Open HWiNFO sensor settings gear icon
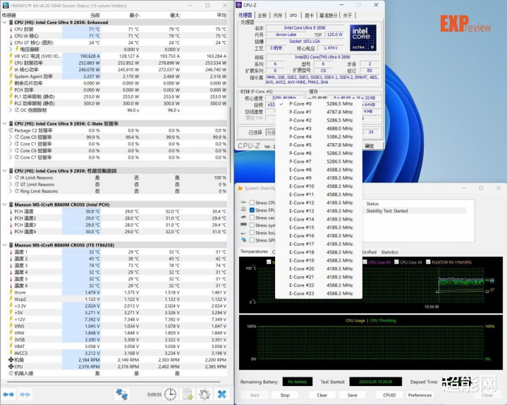 tap(204, 394)
